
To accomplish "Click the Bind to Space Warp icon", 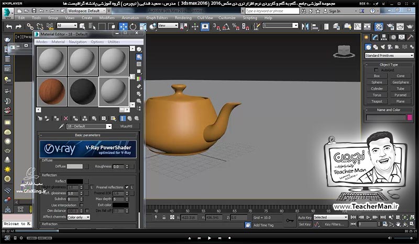I will 50,26.
